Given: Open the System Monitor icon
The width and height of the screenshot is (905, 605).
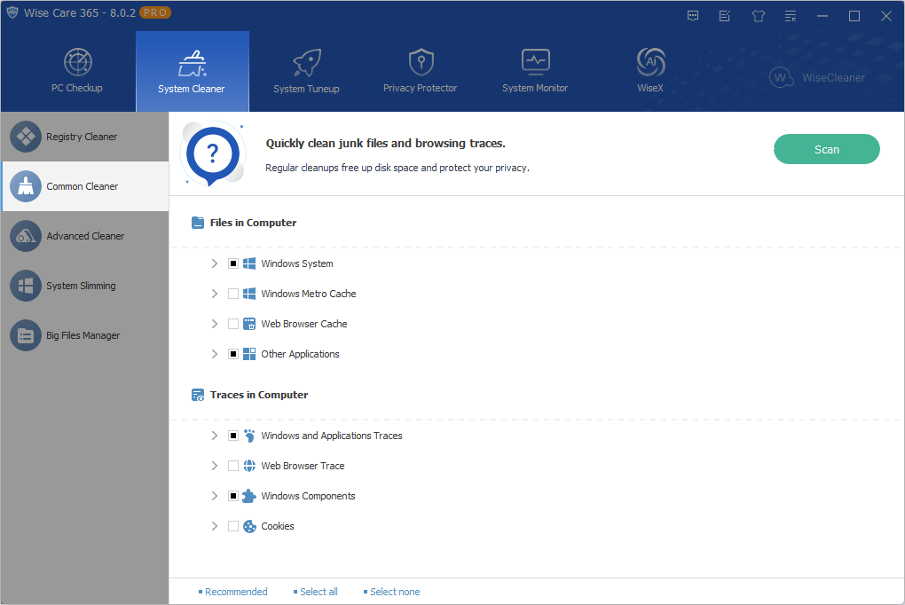Looking at the screenshot, I should (x=535, y=62).
